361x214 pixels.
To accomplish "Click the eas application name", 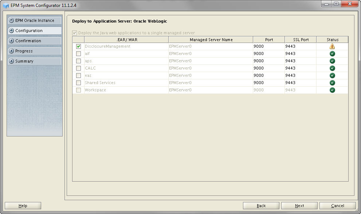I will [88, 75].
